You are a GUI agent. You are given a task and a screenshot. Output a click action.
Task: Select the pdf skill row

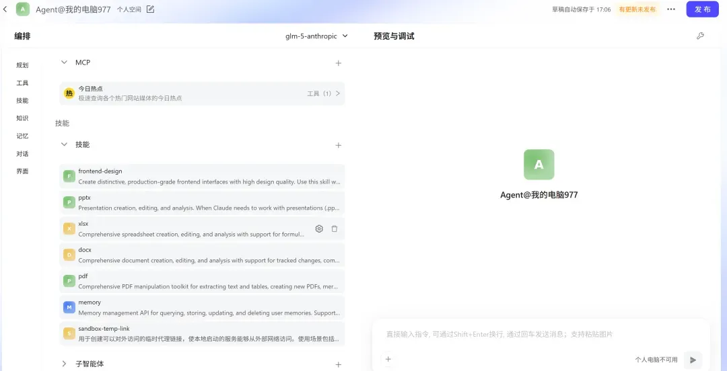tap(202, 281)
